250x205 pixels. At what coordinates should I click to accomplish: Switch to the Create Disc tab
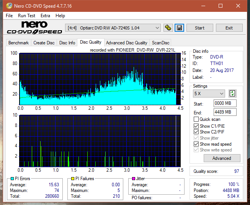(44, 43)
